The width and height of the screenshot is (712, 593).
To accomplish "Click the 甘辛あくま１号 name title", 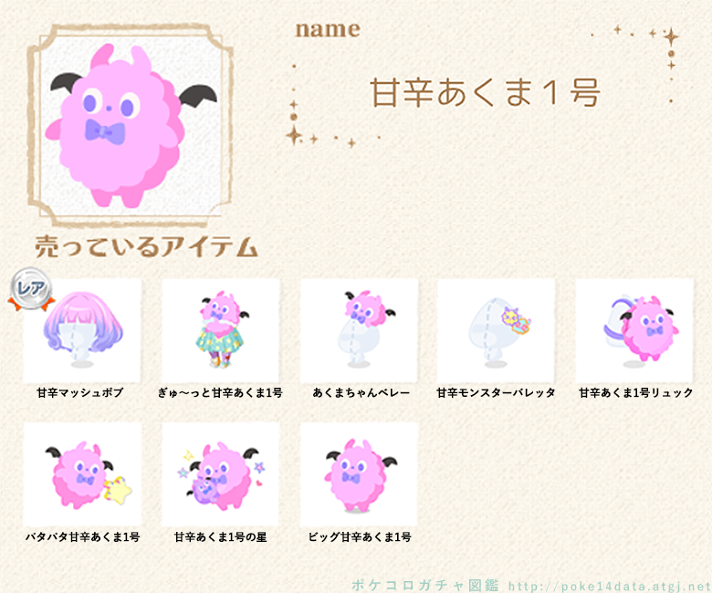I will pyautogui.click(x=486, y=92).
